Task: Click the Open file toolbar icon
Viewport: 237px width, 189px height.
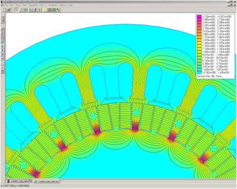Action: click(9, 10)
